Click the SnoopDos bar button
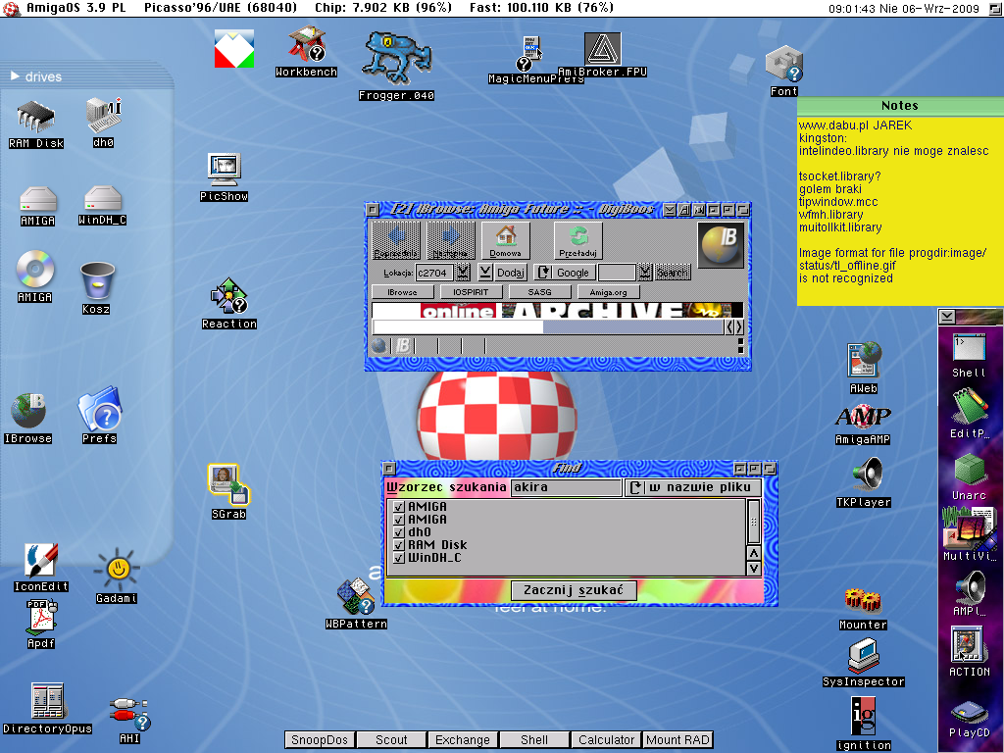The width and height of the screenshot is (1004, 753). click(320, 739)
